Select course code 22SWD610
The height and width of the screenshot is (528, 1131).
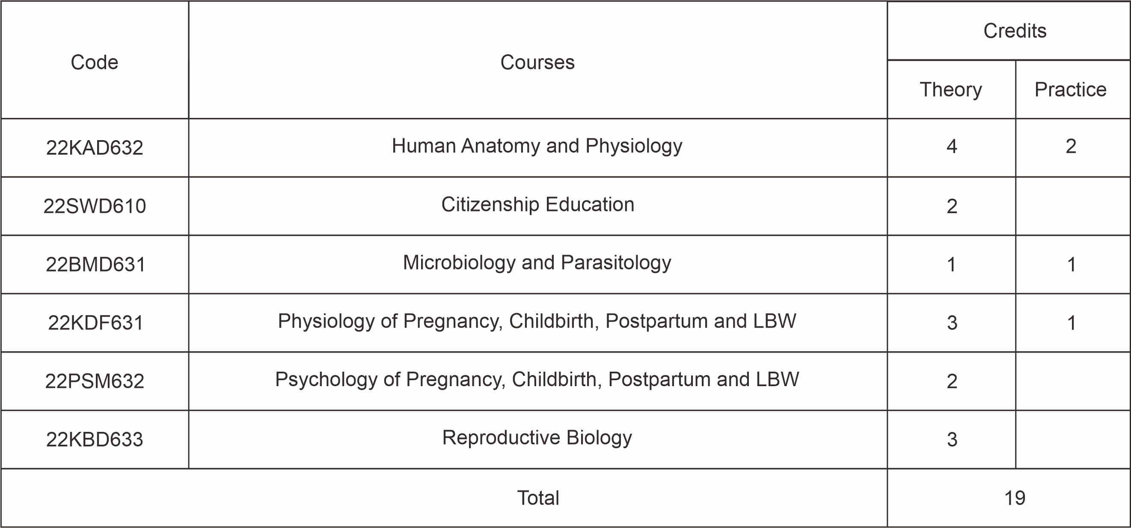pyautogui.click(x=95, y=206)
